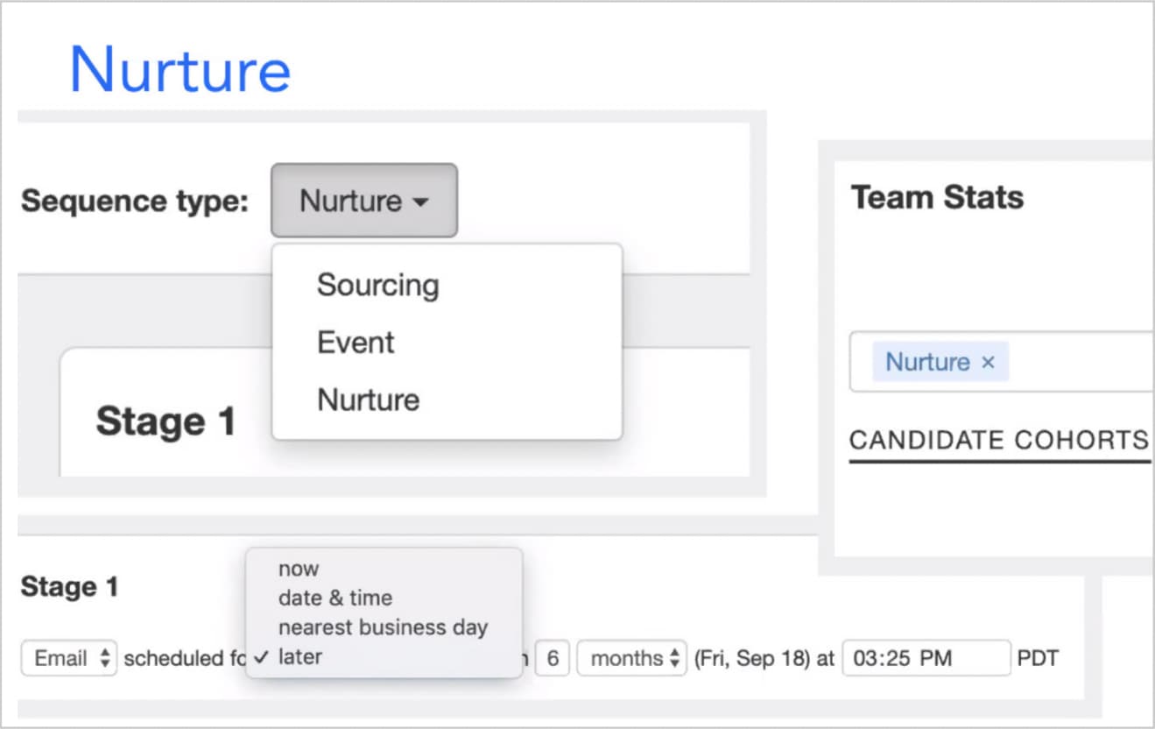This screenshot has height=729, width=1155.
Task: Choose the "now" scheduling option
Action: coord(299,569)
